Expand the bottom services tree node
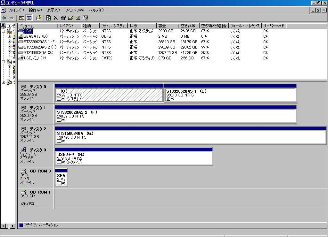The image size is (328, 237). click(x=3, y=82)
